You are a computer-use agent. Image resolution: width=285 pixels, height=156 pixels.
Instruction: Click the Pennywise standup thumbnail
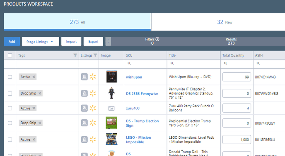111,93
